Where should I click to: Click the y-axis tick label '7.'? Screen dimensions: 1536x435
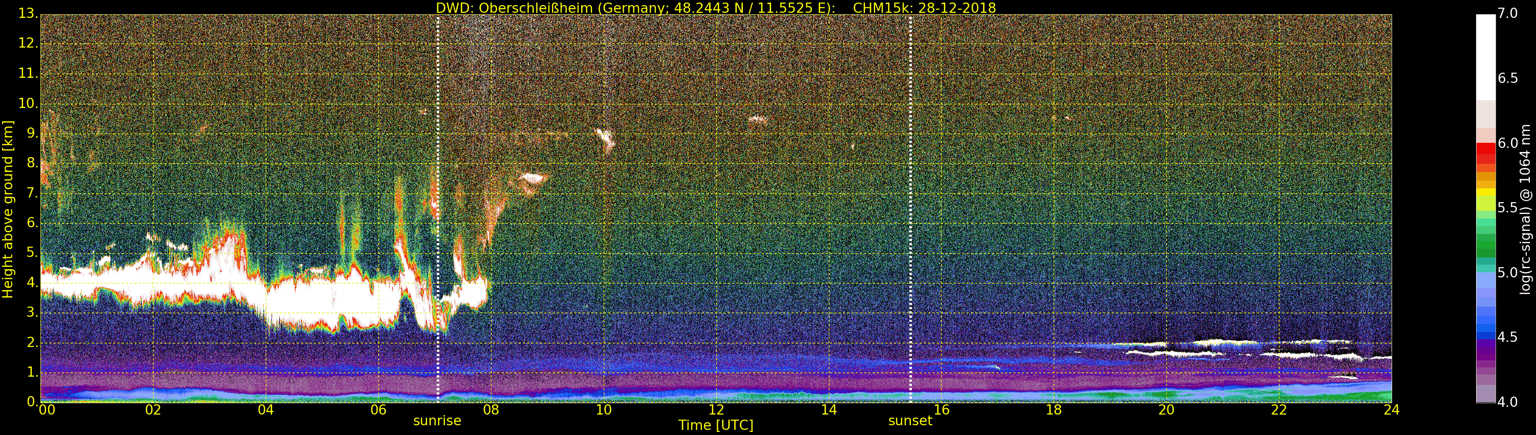tap(32, 193)
